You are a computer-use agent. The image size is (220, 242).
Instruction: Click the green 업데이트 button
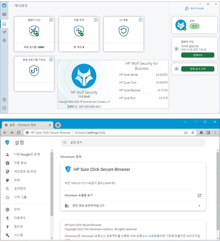198,55
